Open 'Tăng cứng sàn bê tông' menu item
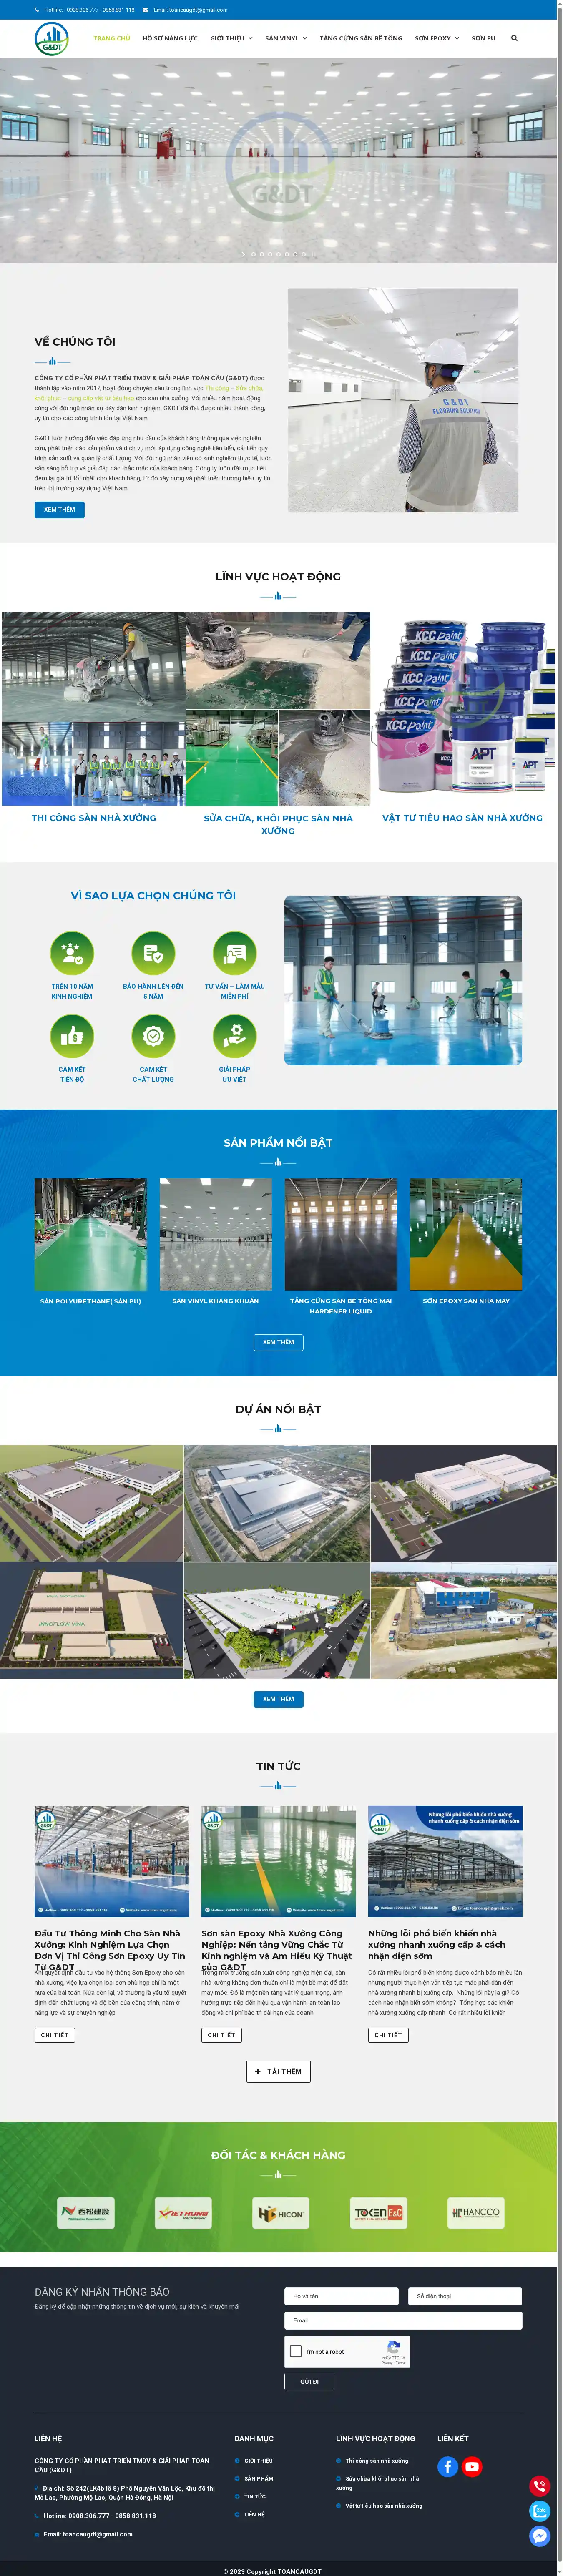Image resolution: width=563 pixels, height=2576 pixels. 361,38
